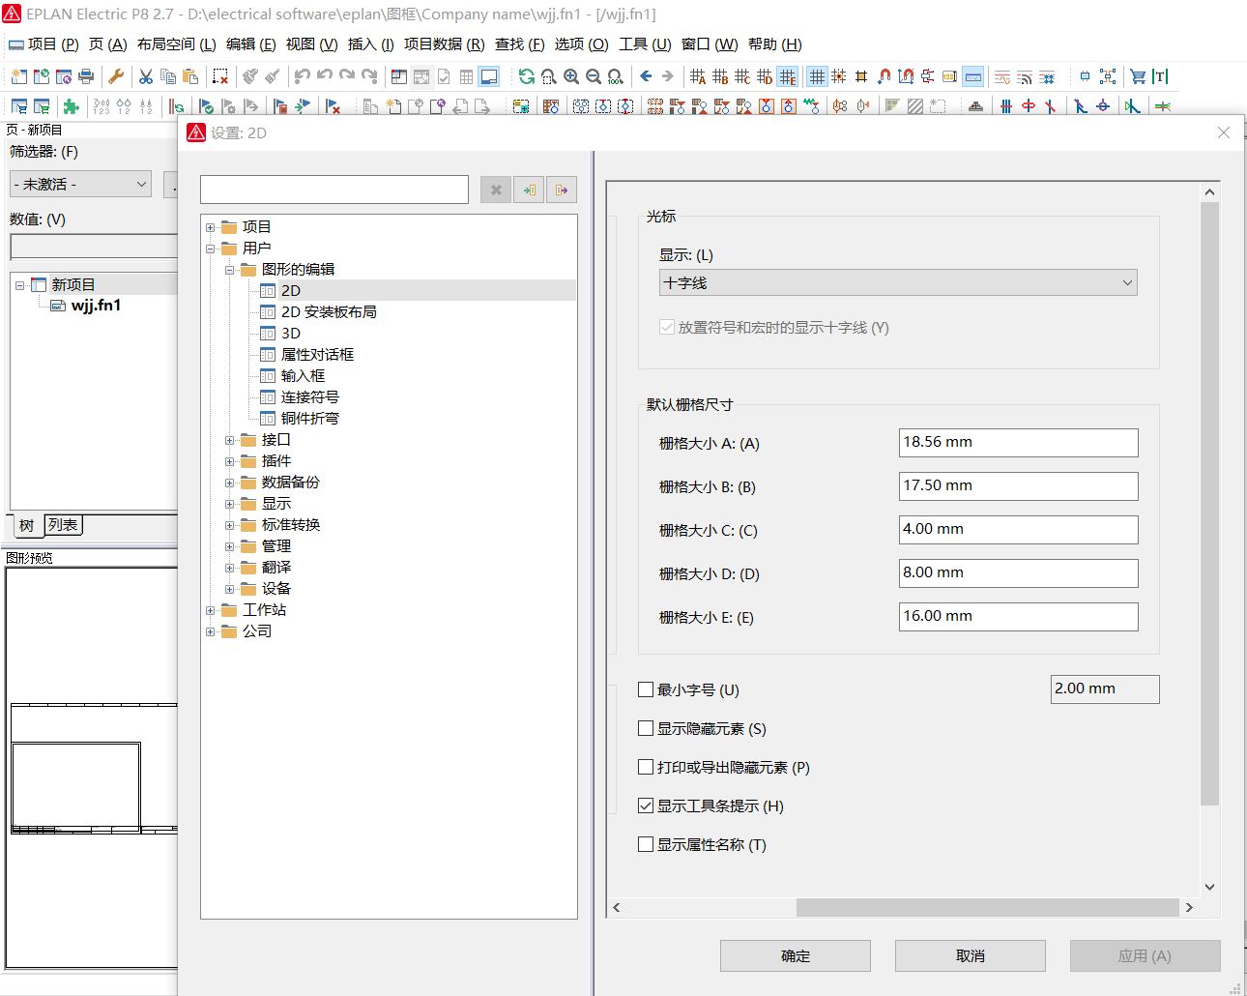Click the print icon in toolbar
The height and width of the screenshot is (996, 1247).
[86, 76]
